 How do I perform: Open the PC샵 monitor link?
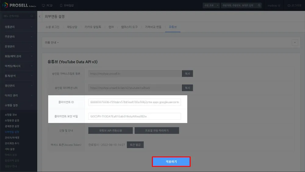[x=47, y=5]
